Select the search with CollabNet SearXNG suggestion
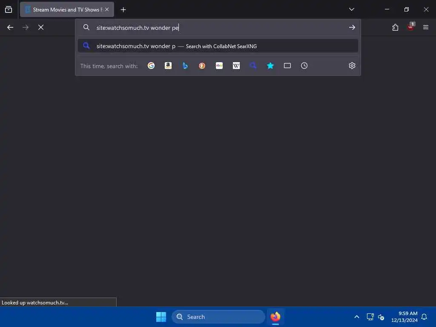The image size is (436, 327). tap(218, 46)
